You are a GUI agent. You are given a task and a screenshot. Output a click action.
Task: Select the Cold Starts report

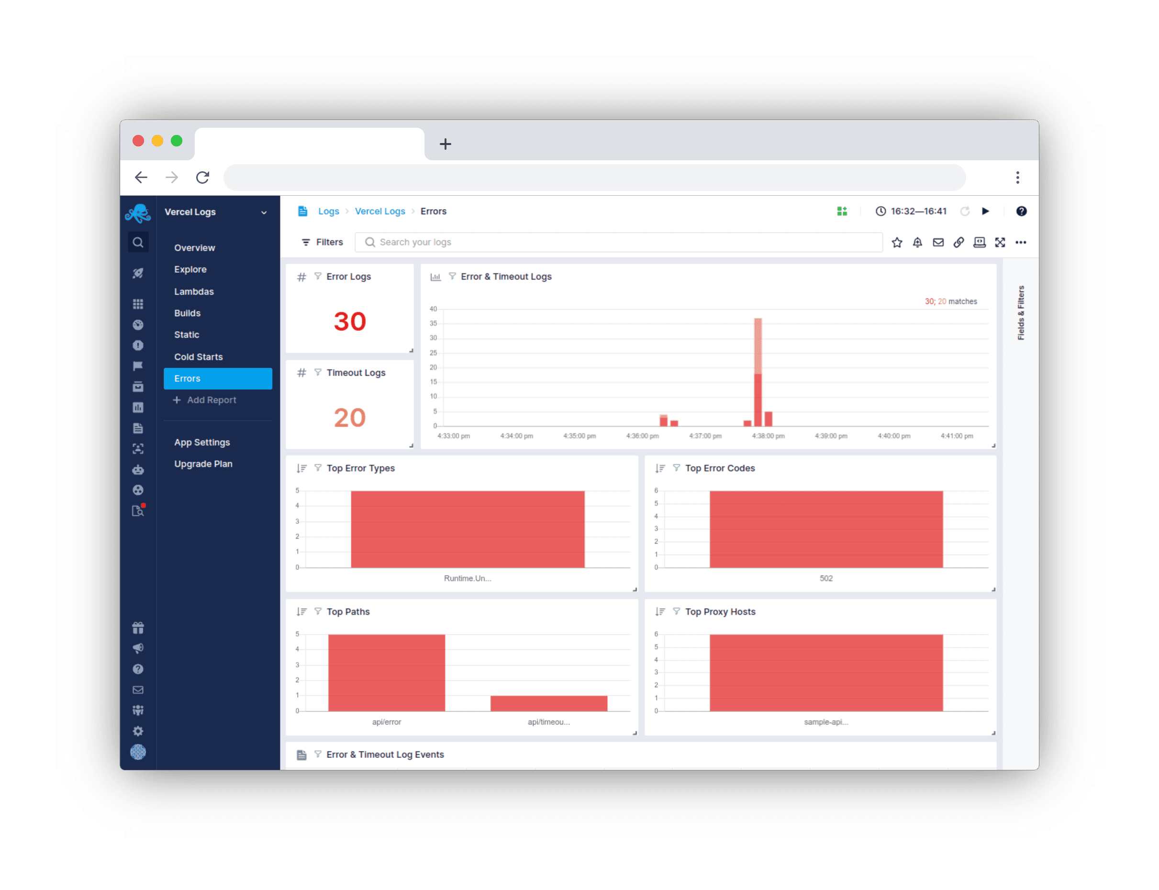click(x=199, y=356)
